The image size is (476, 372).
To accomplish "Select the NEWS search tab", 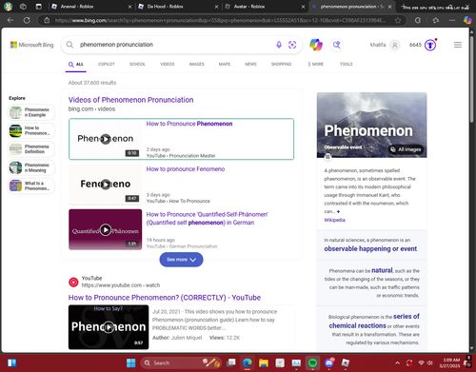I will [x=250, y=64].
